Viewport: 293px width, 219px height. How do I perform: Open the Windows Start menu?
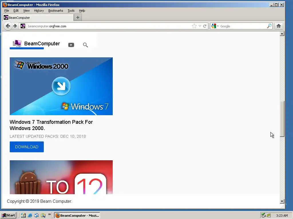8,216
